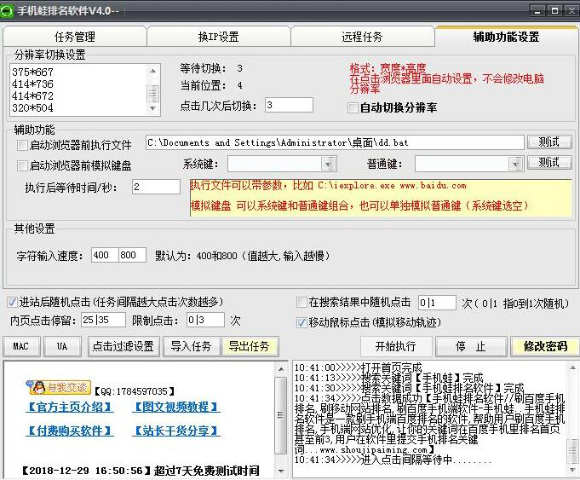Screen dimensions: 580x480
Task: Open the system key dropdown
Action: click(x=329, y=164)
